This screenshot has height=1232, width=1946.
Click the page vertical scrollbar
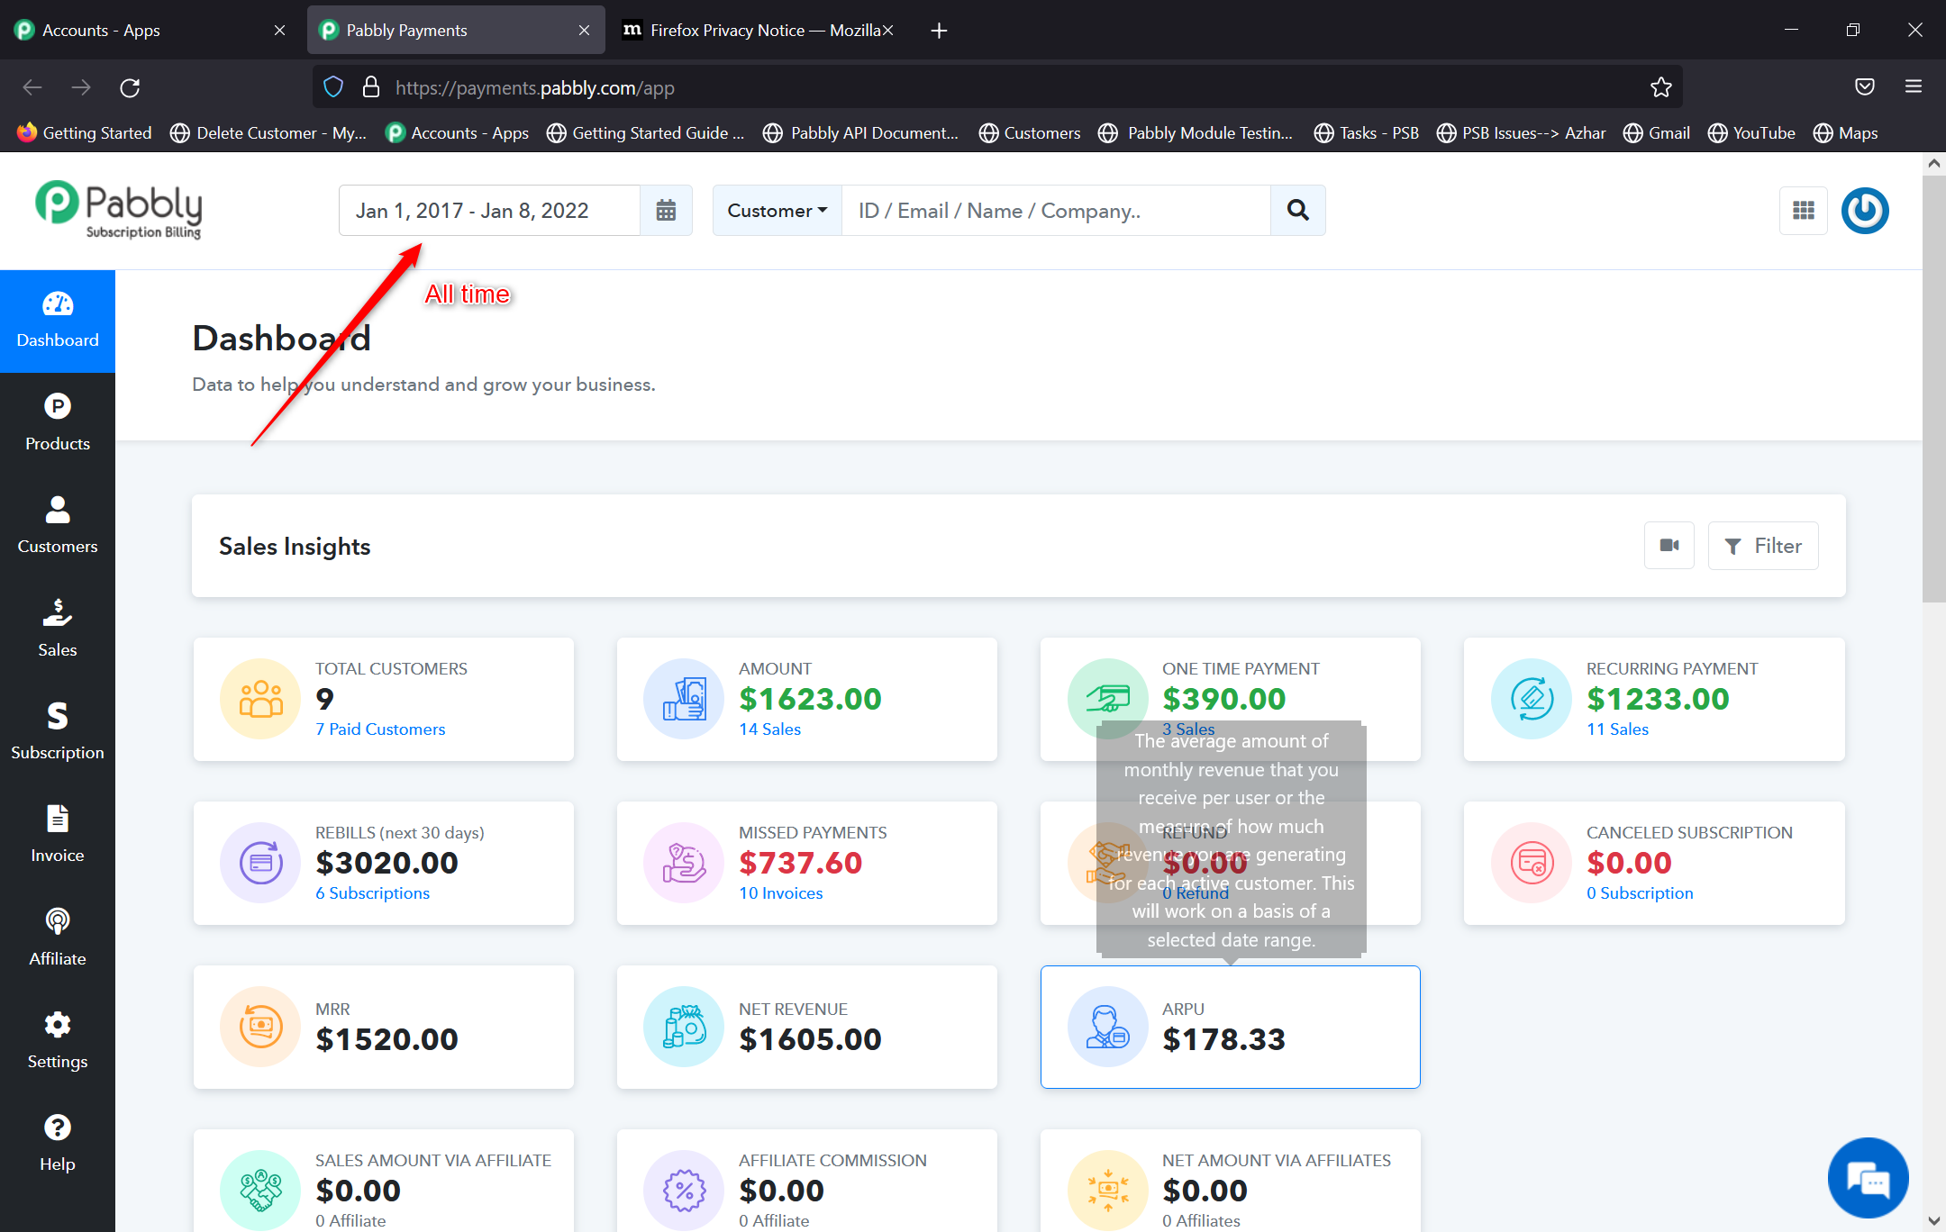(x=1933, y=389)
